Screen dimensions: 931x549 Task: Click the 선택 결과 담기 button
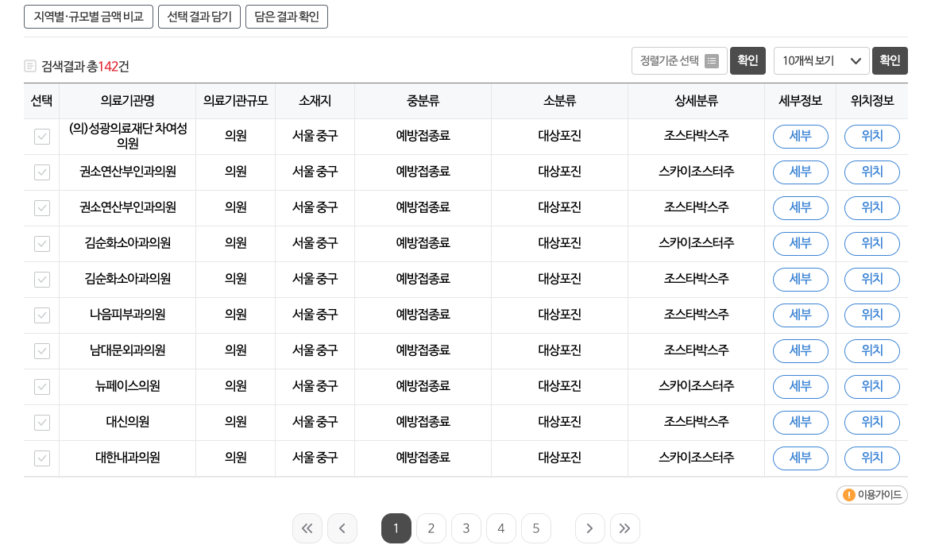coord(199,16)
